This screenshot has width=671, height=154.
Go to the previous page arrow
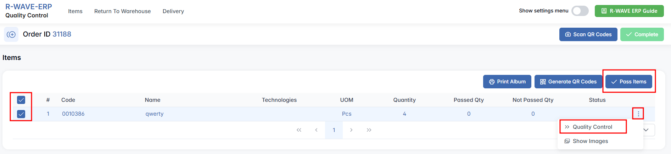tap(316, 130)
